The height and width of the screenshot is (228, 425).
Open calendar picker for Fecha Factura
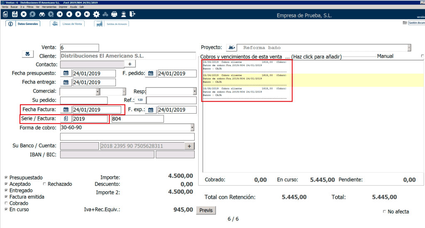(66, 109)
